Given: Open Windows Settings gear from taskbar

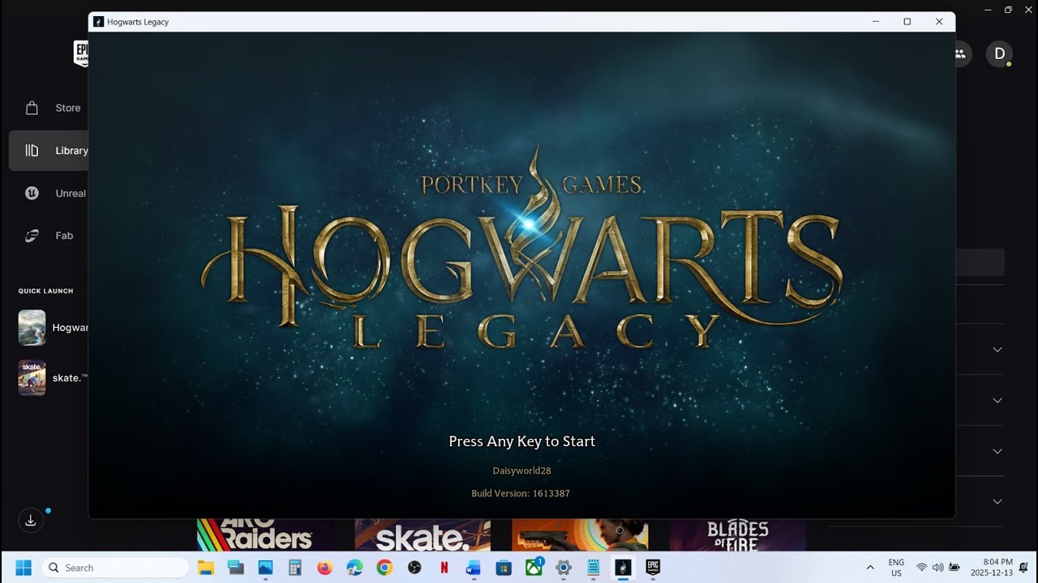Looking at the screenshot, I should 564,568.
